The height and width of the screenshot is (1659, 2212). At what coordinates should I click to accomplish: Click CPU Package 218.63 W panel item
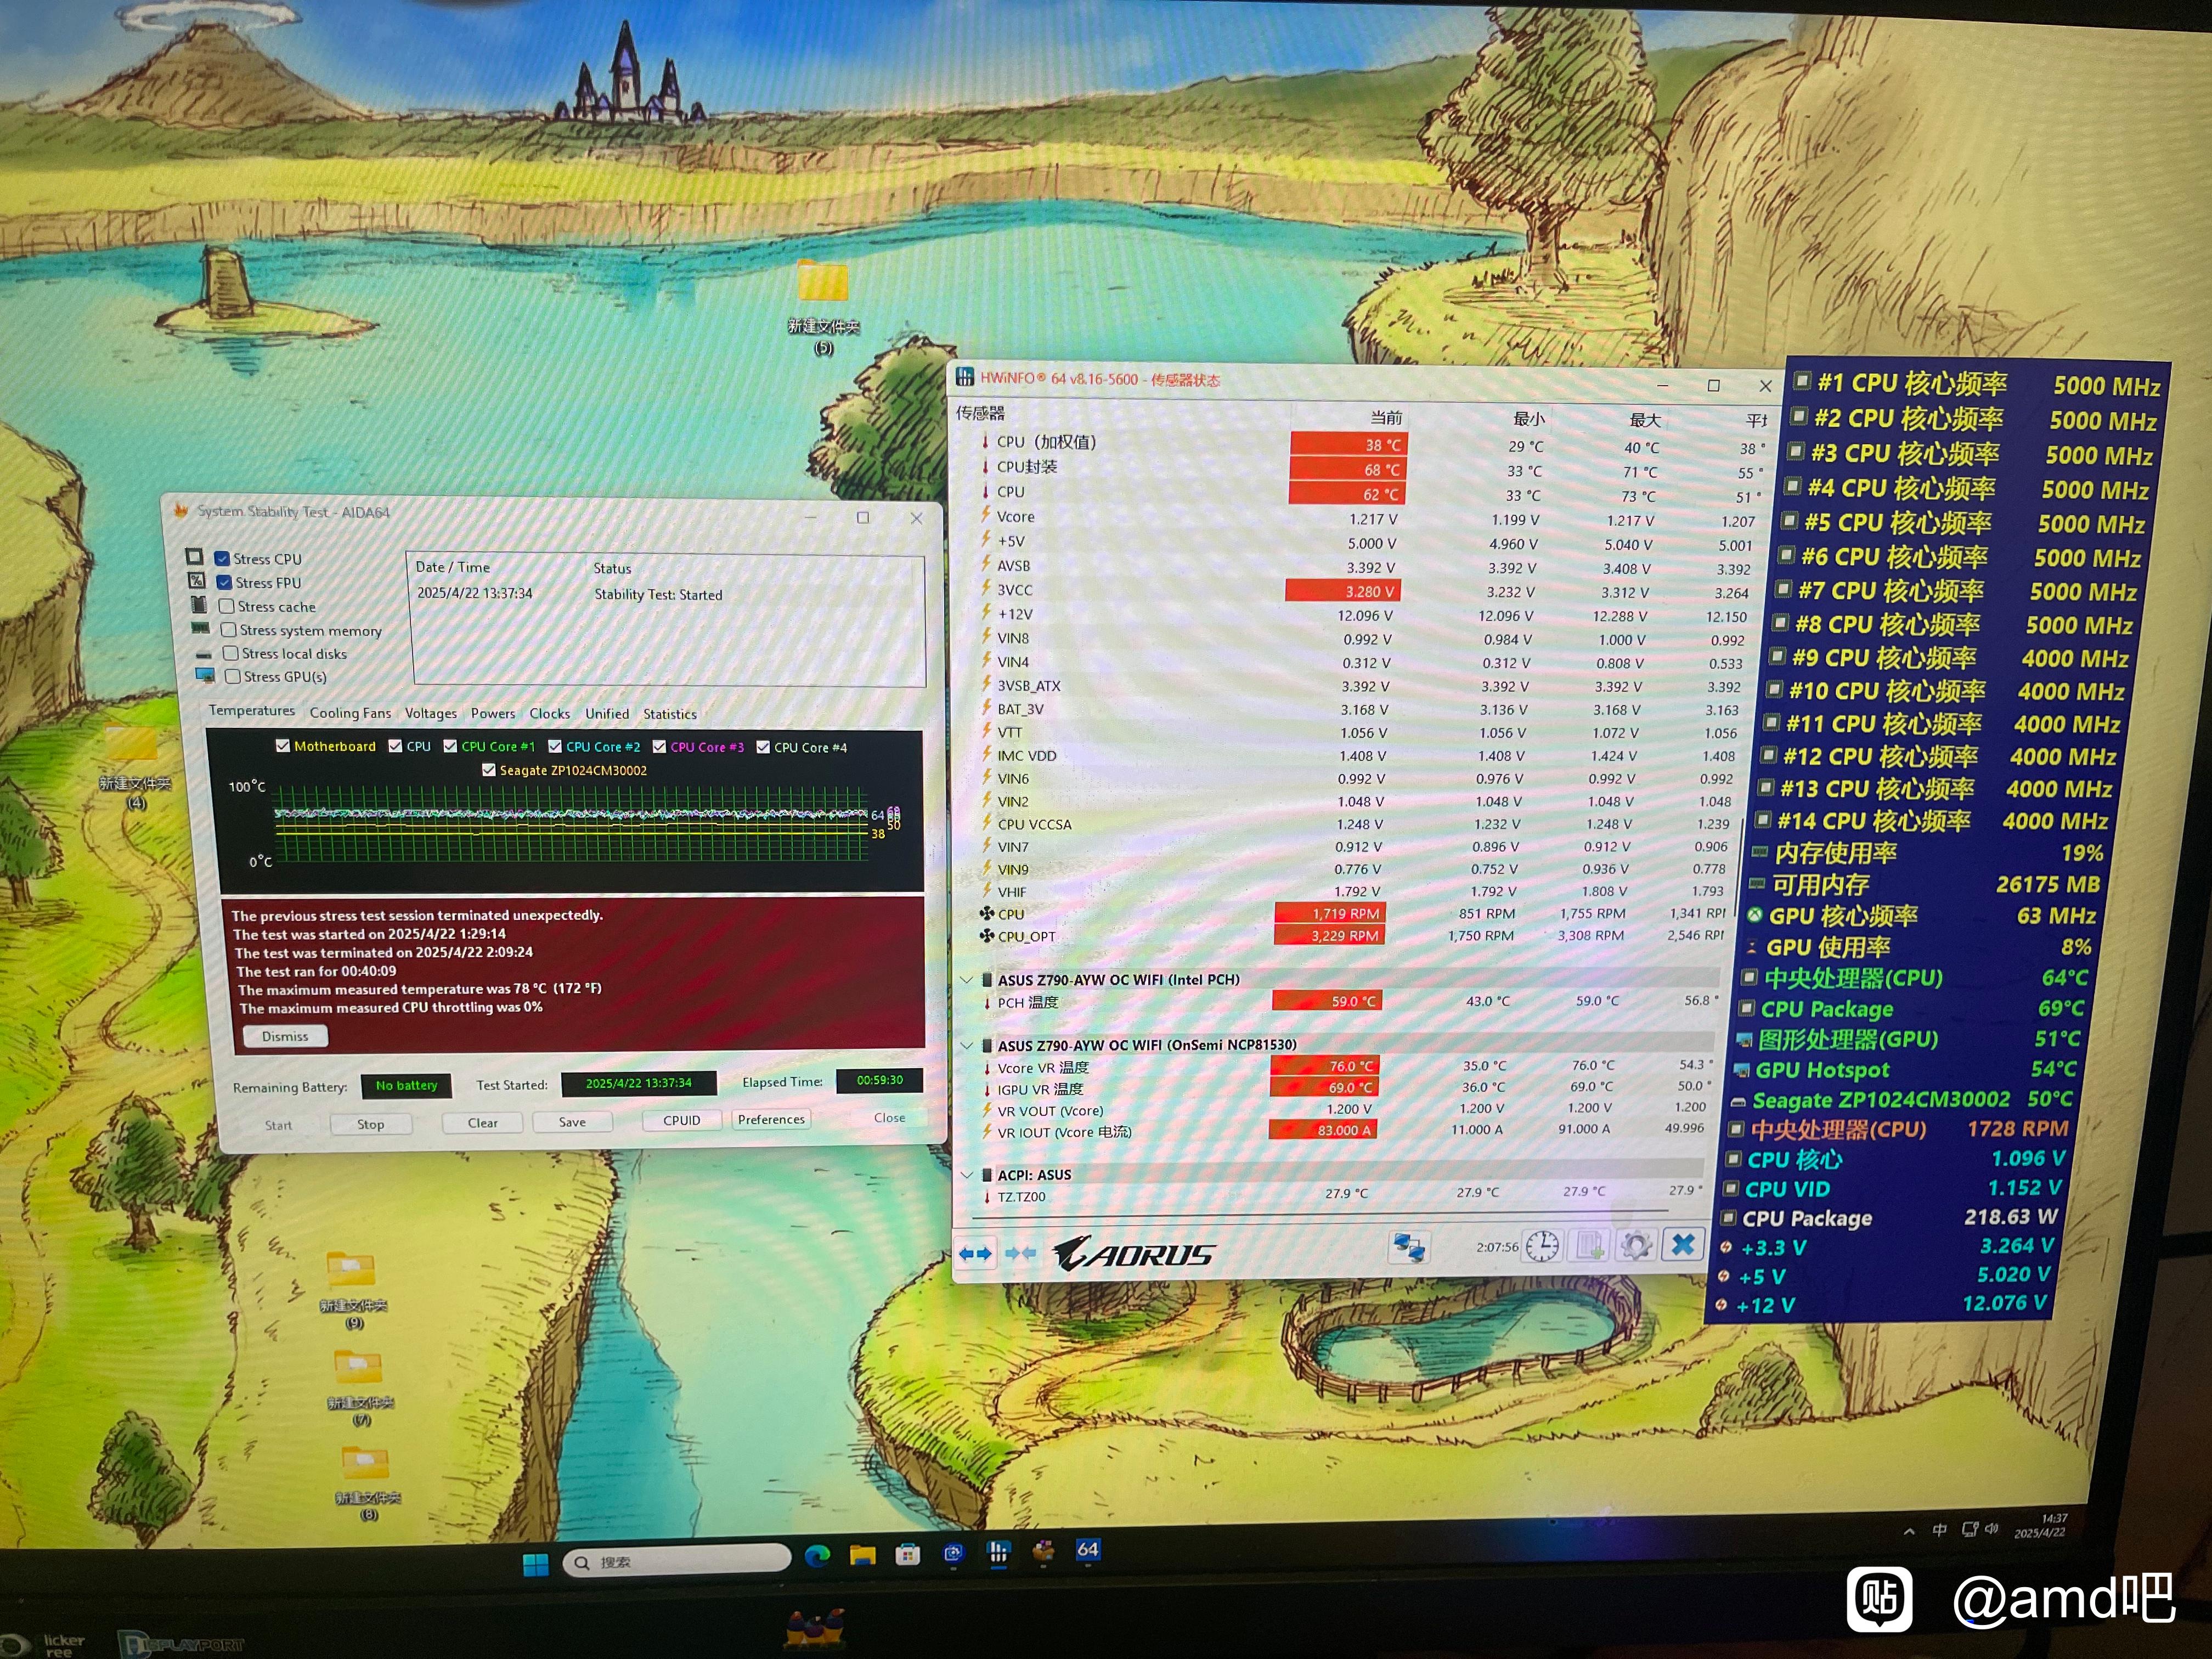pos(1889,1217)
